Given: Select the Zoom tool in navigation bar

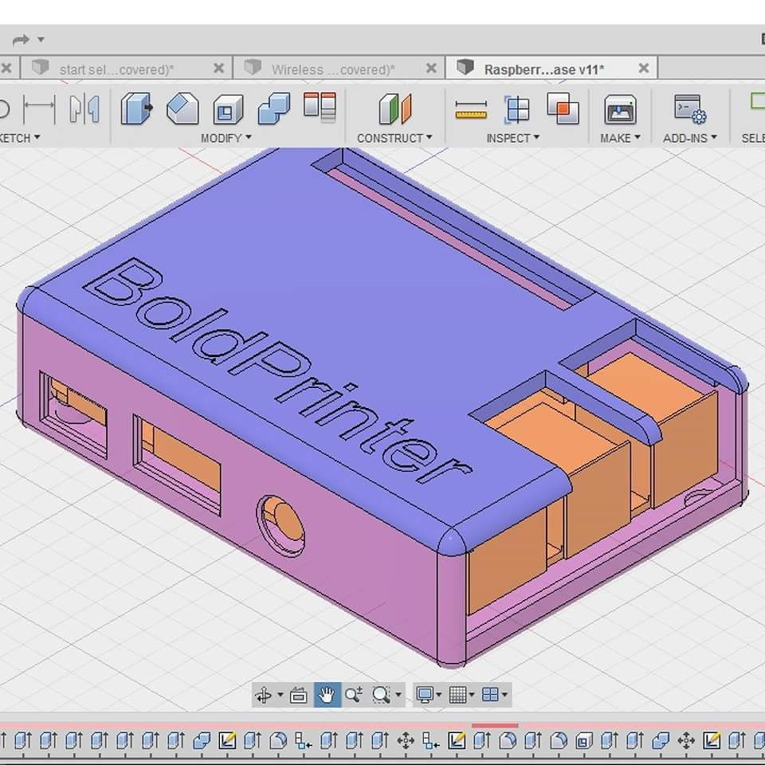Looking at the screenshot, I should tap(354, 695).
